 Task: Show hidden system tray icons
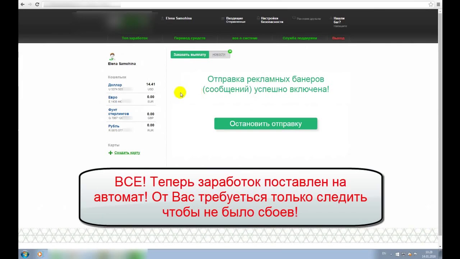391,254
